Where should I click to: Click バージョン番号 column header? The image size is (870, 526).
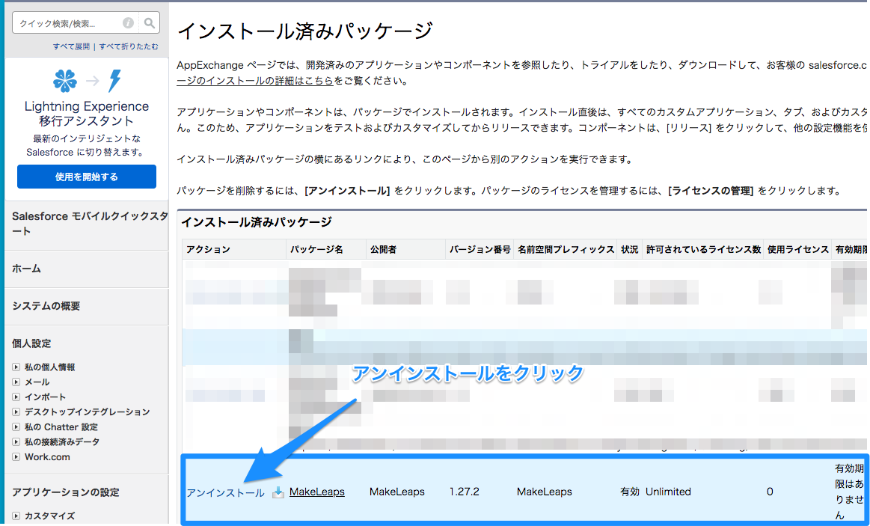point(480,250)
